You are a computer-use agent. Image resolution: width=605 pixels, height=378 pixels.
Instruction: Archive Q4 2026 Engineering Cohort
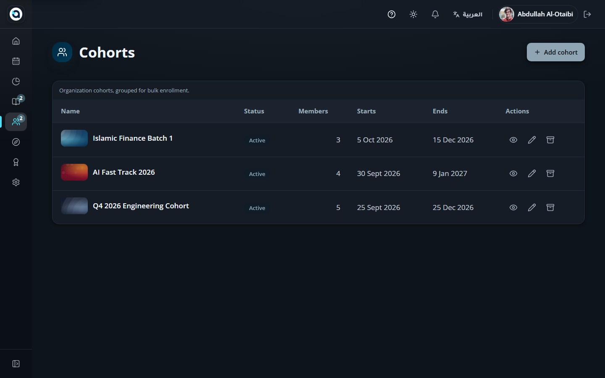pyautogui.click(x=550, y=207)
